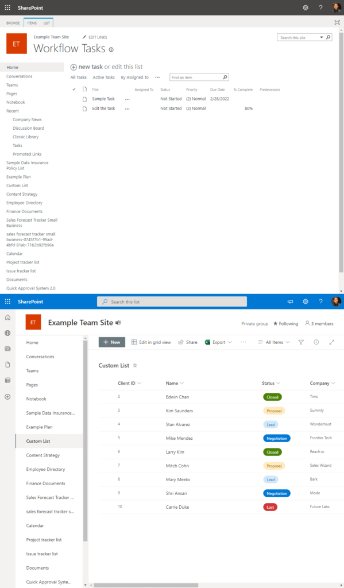Click document icon of Edit the task row
This screenshot has width=344, height=588.
coord(85,109)
